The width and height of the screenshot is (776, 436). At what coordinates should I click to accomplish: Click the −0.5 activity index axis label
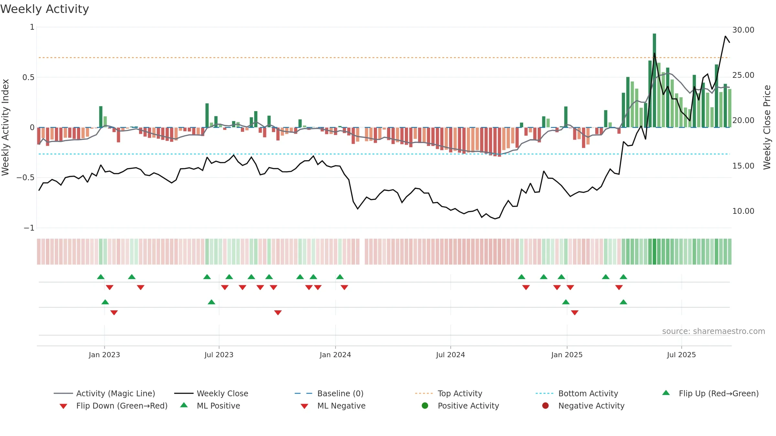click(x=26, y=177)
